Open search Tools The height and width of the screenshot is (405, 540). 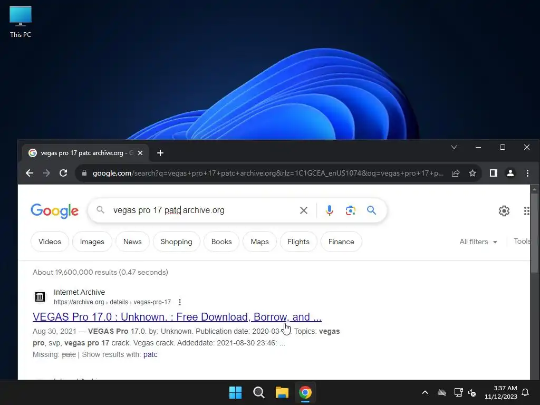point(522,242)
